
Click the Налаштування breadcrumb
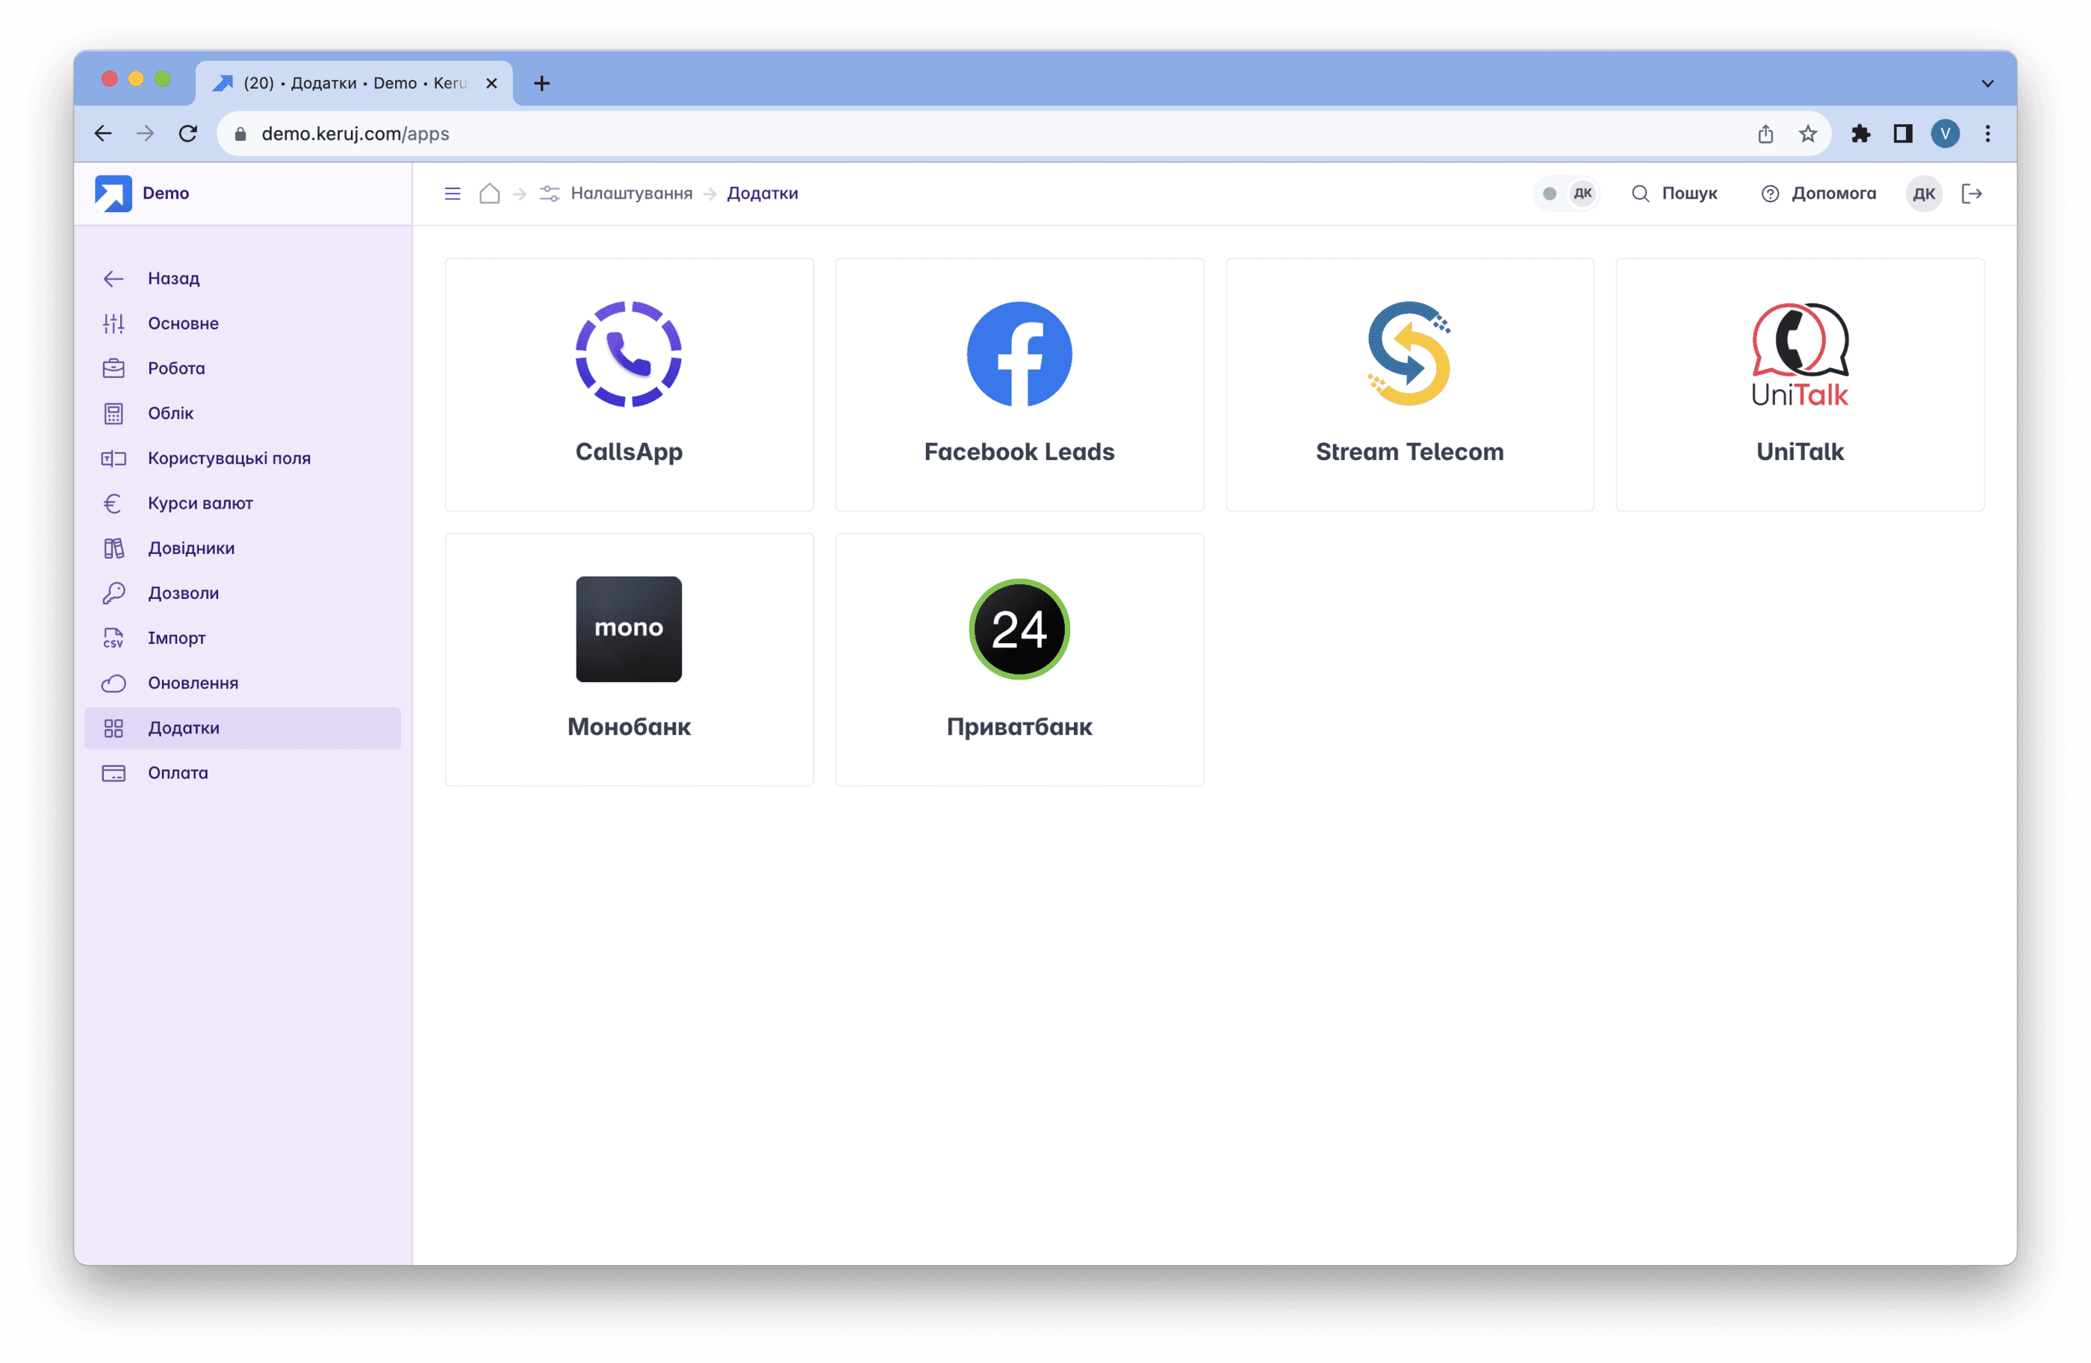[631, 193]
